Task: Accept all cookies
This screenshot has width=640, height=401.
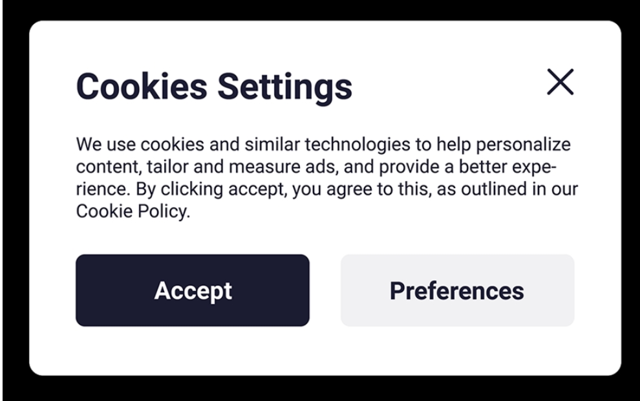Action: (192, 290)
